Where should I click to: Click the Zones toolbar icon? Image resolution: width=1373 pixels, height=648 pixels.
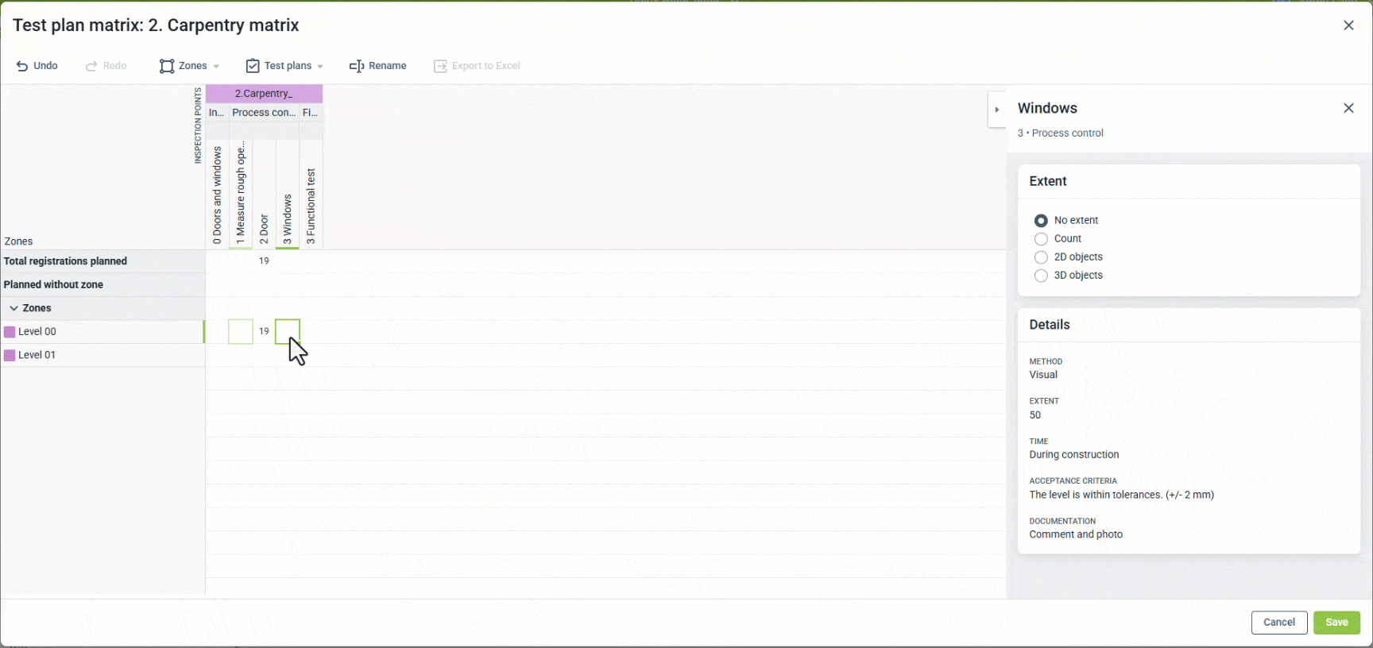167,66
